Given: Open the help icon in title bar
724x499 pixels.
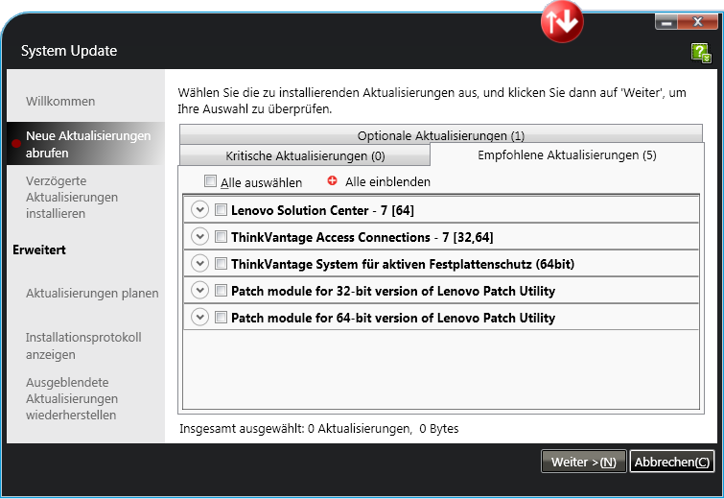Looking at the screenshot, I should click(x=701, y=53).
